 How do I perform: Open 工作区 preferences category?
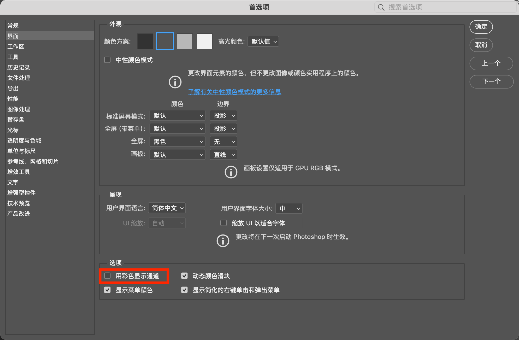click(16, 46)
